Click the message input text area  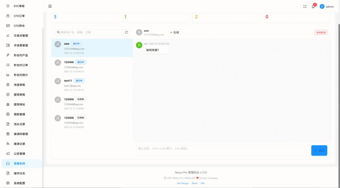click(x=222, y=150)
